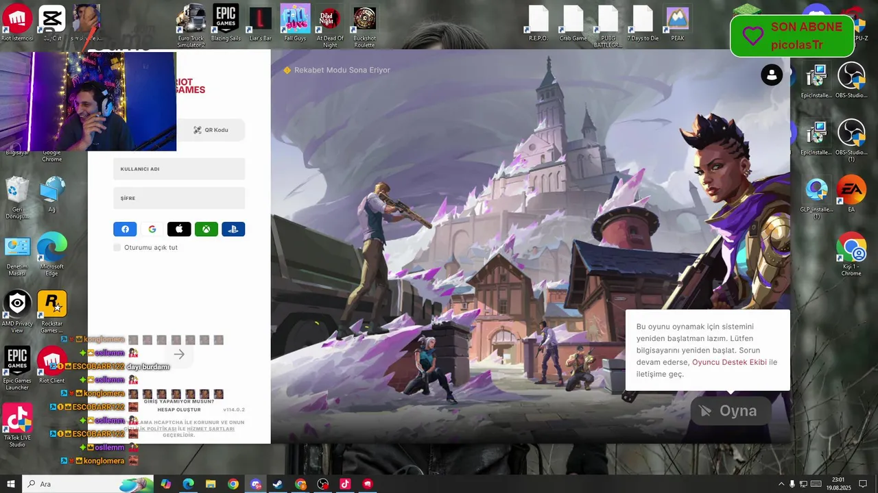
Task: Click the taskbar clock showing 23:01
Action: point(838,484)
